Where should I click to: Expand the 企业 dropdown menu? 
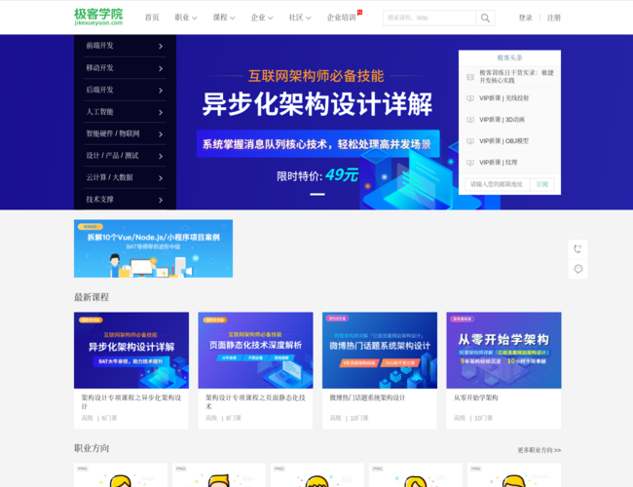[262, 18]
